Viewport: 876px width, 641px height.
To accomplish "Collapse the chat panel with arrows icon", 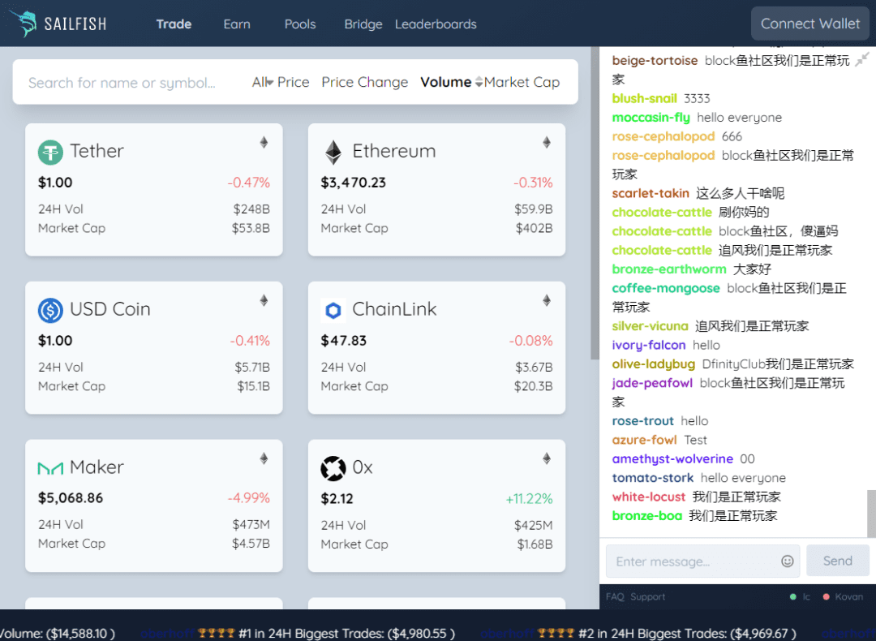I will (x=862, y=59).
